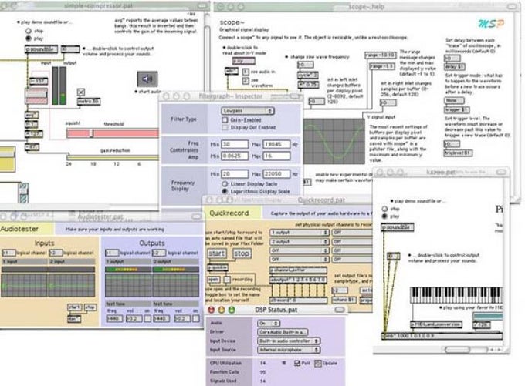Click the metro 50 object box
525x386 pixels.
(89, 101)
